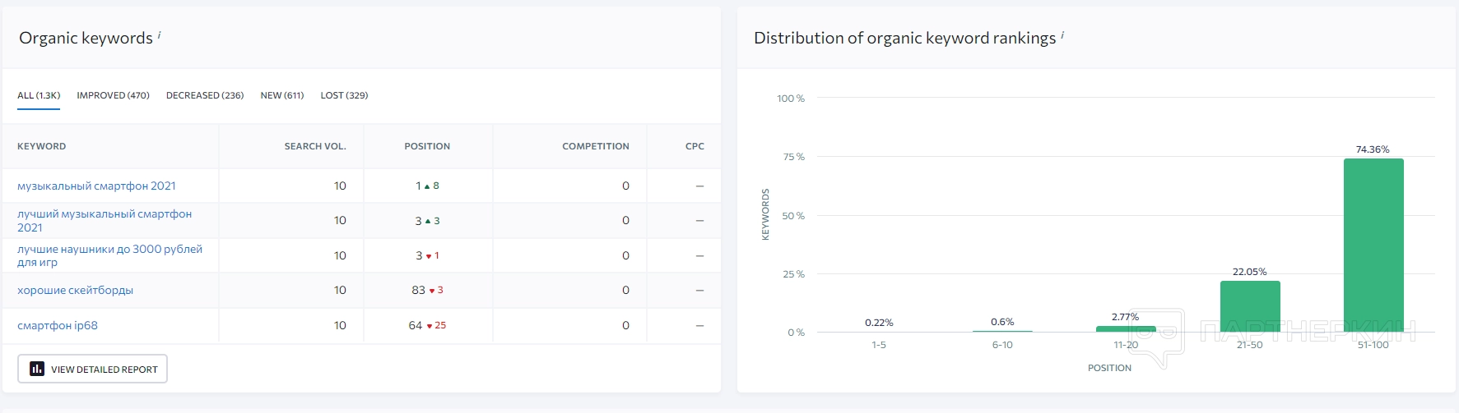Show the NEW (611) keywords tab
The image size is (1459, 413).
click(282, 95)
